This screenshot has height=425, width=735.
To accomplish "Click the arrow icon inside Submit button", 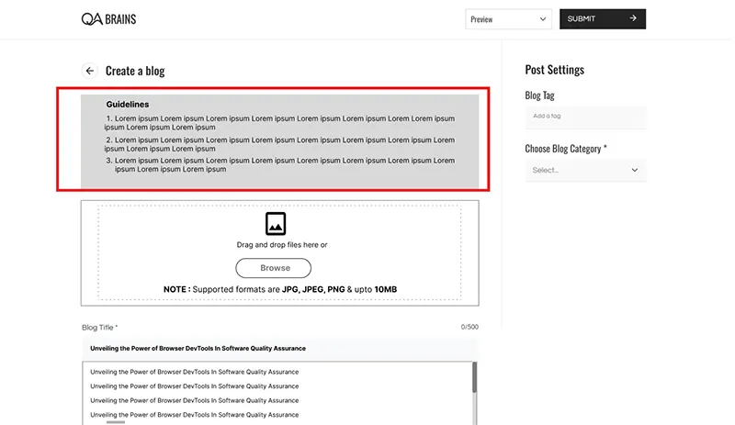I will click(633, 18).
